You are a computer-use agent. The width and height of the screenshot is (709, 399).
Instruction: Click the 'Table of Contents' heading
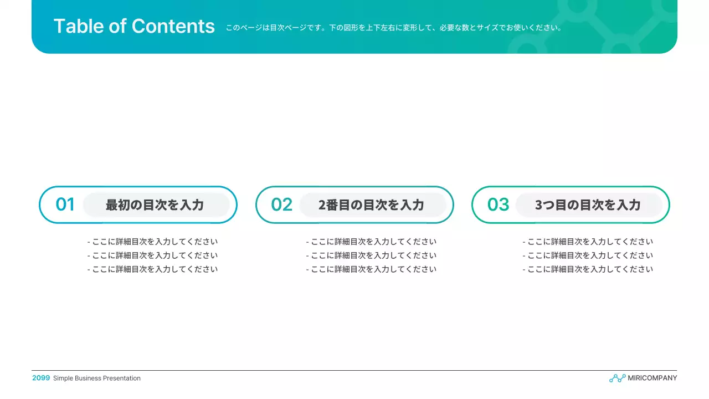[x=135, y=25]
